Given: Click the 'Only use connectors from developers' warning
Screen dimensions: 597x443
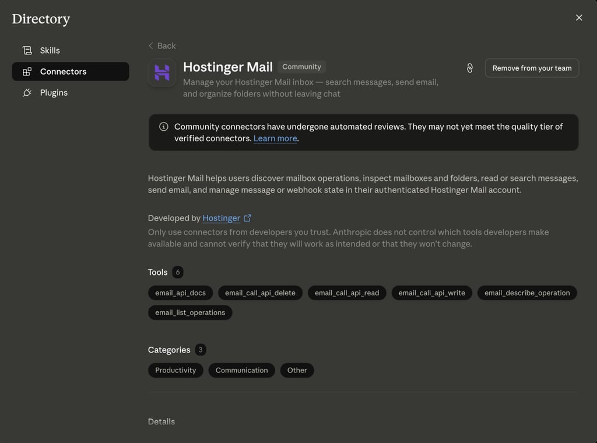Looking at the screenshot, I should click(x=349, y=238).
